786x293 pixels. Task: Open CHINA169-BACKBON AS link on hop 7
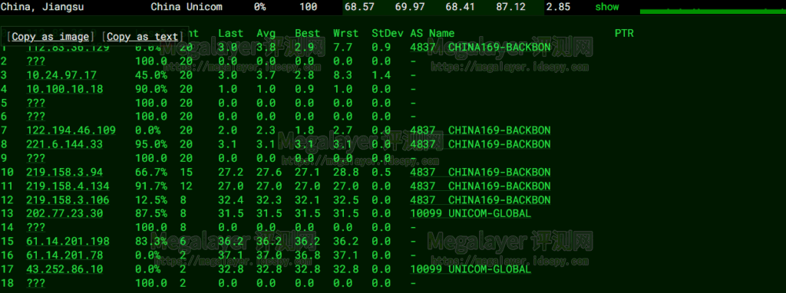[481, 130]
